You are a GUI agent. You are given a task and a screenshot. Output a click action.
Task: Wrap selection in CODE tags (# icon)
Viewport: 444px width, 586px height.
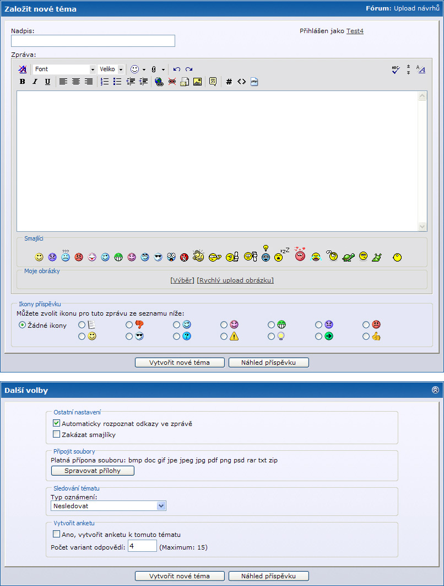click(x=229, y=82)
